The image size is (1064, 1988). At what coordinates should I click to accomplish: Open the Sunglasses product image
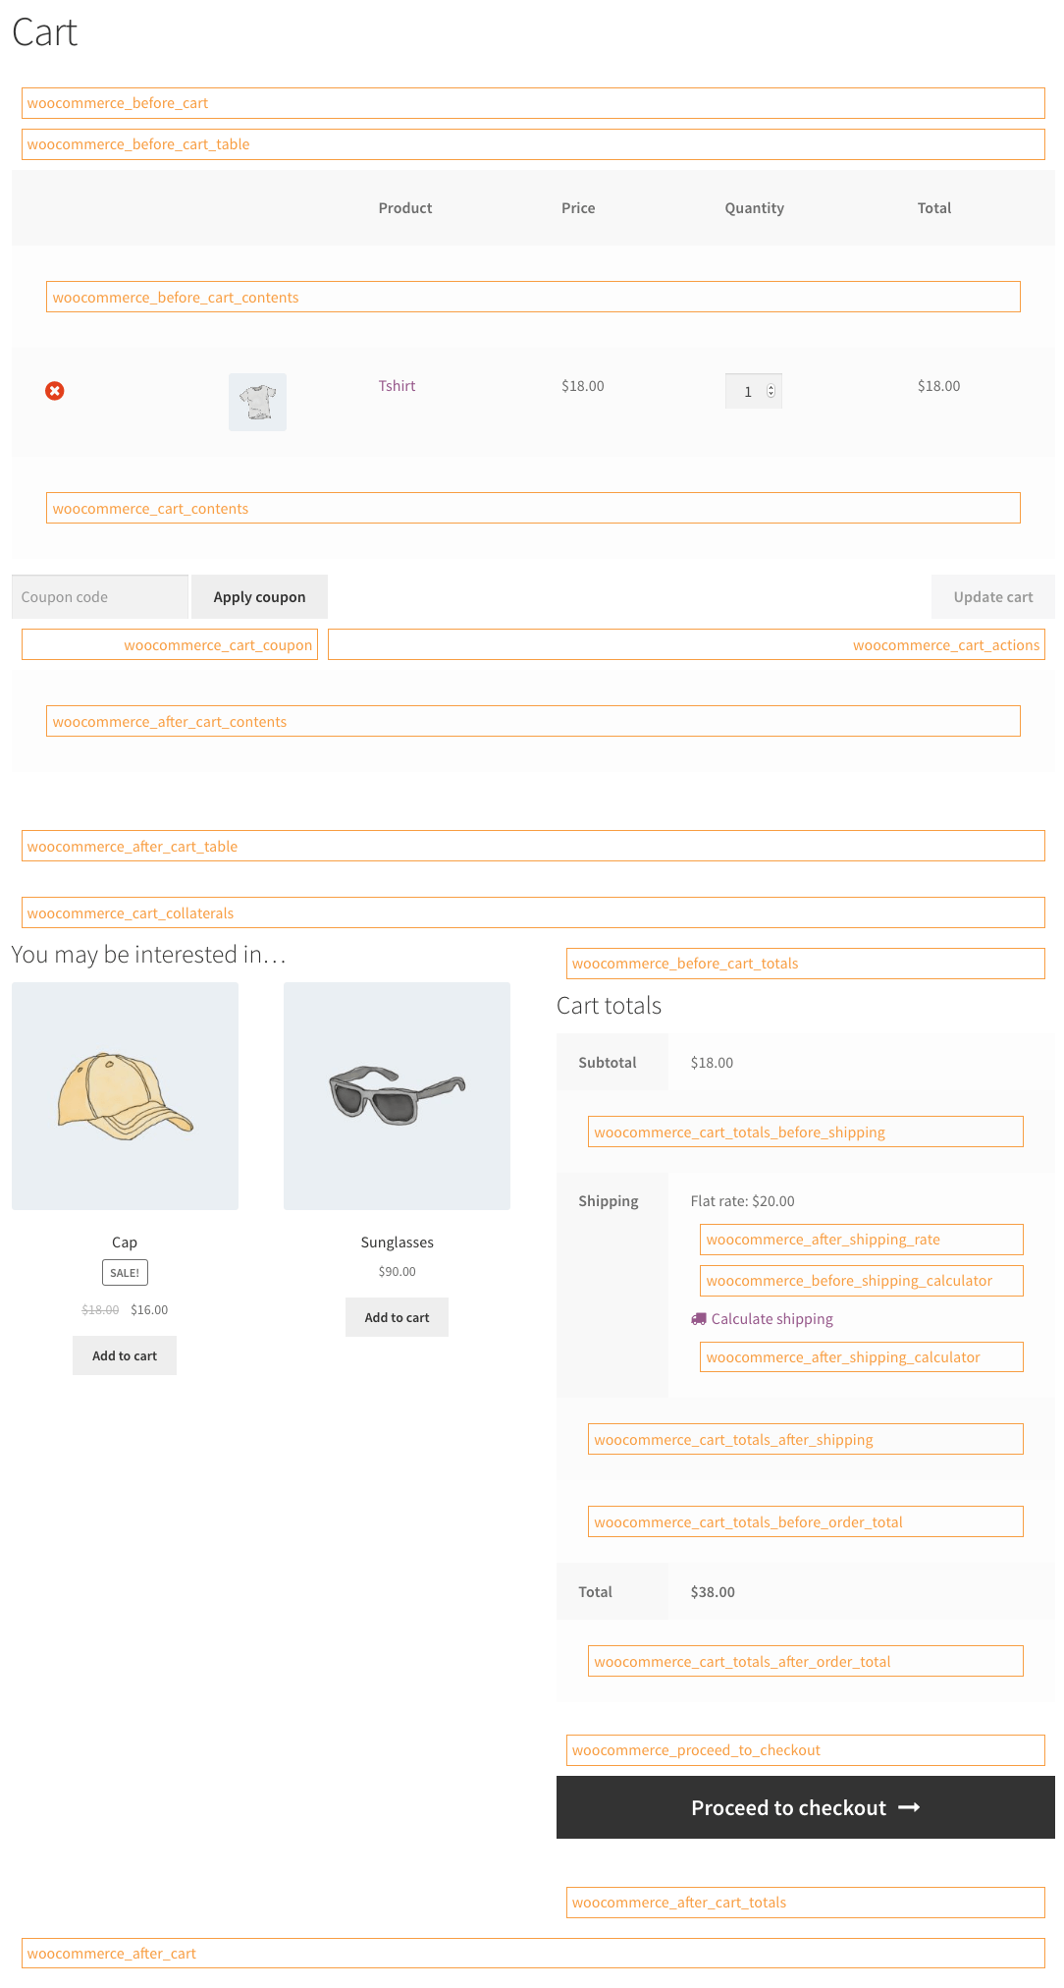tap(397, 1096)
